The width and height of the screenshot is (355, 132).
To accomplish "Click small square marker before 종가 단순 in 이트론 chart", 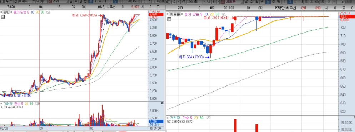I will point(182,14).
